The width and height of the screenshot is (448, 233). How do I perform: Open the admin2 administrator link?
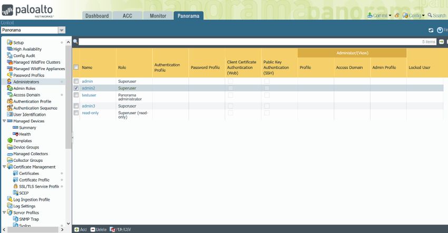coord(89,88)
